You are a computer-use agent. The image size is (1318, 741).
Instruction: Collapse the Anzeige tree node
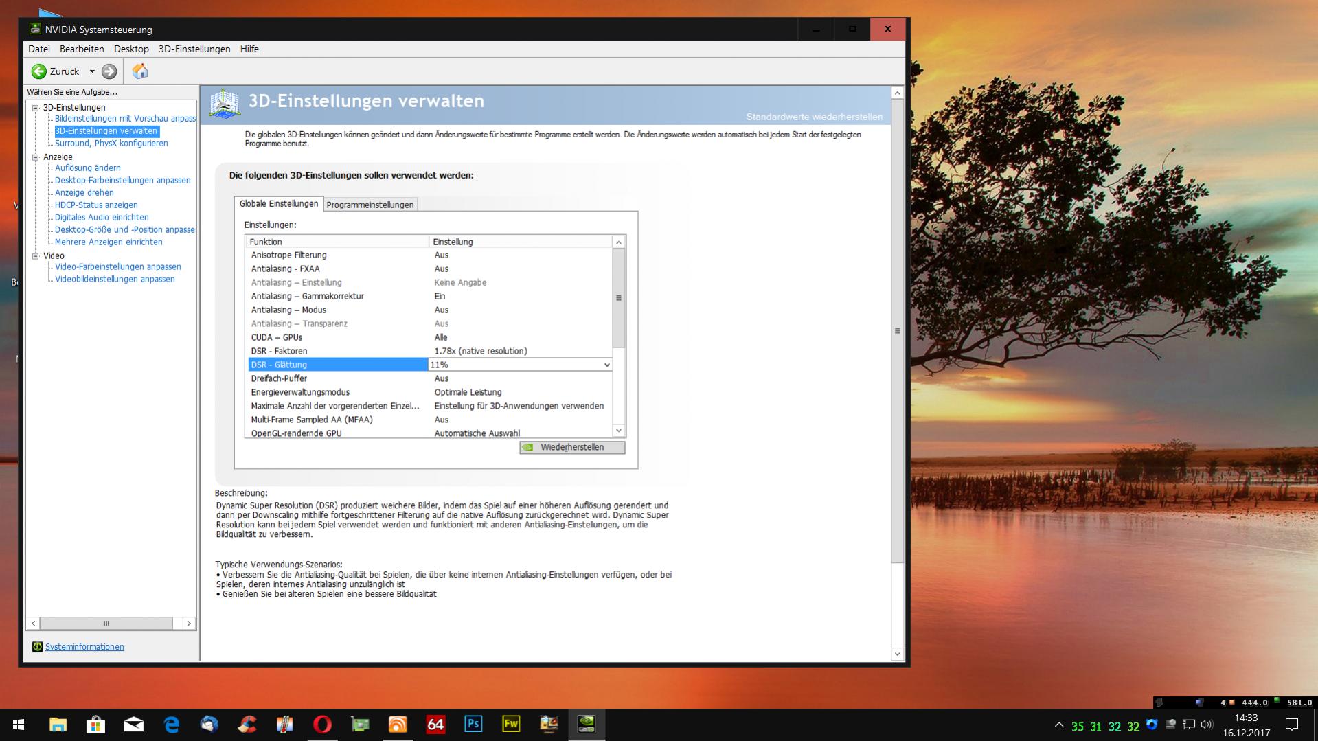click(x=36, y=157)
